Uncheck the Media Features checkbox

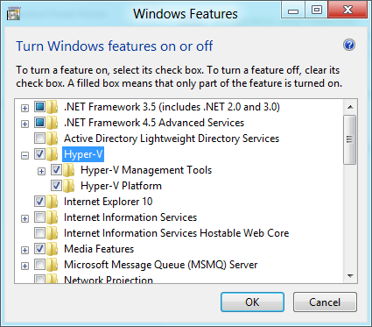39,249
